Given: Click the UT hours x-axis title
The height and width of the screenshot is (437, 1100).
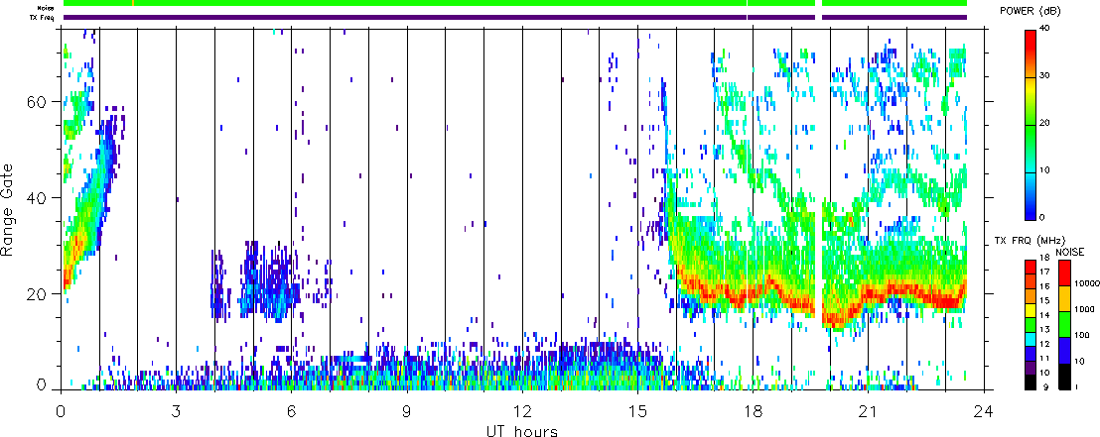Looking at the screenshot, I should pos(522,430).
